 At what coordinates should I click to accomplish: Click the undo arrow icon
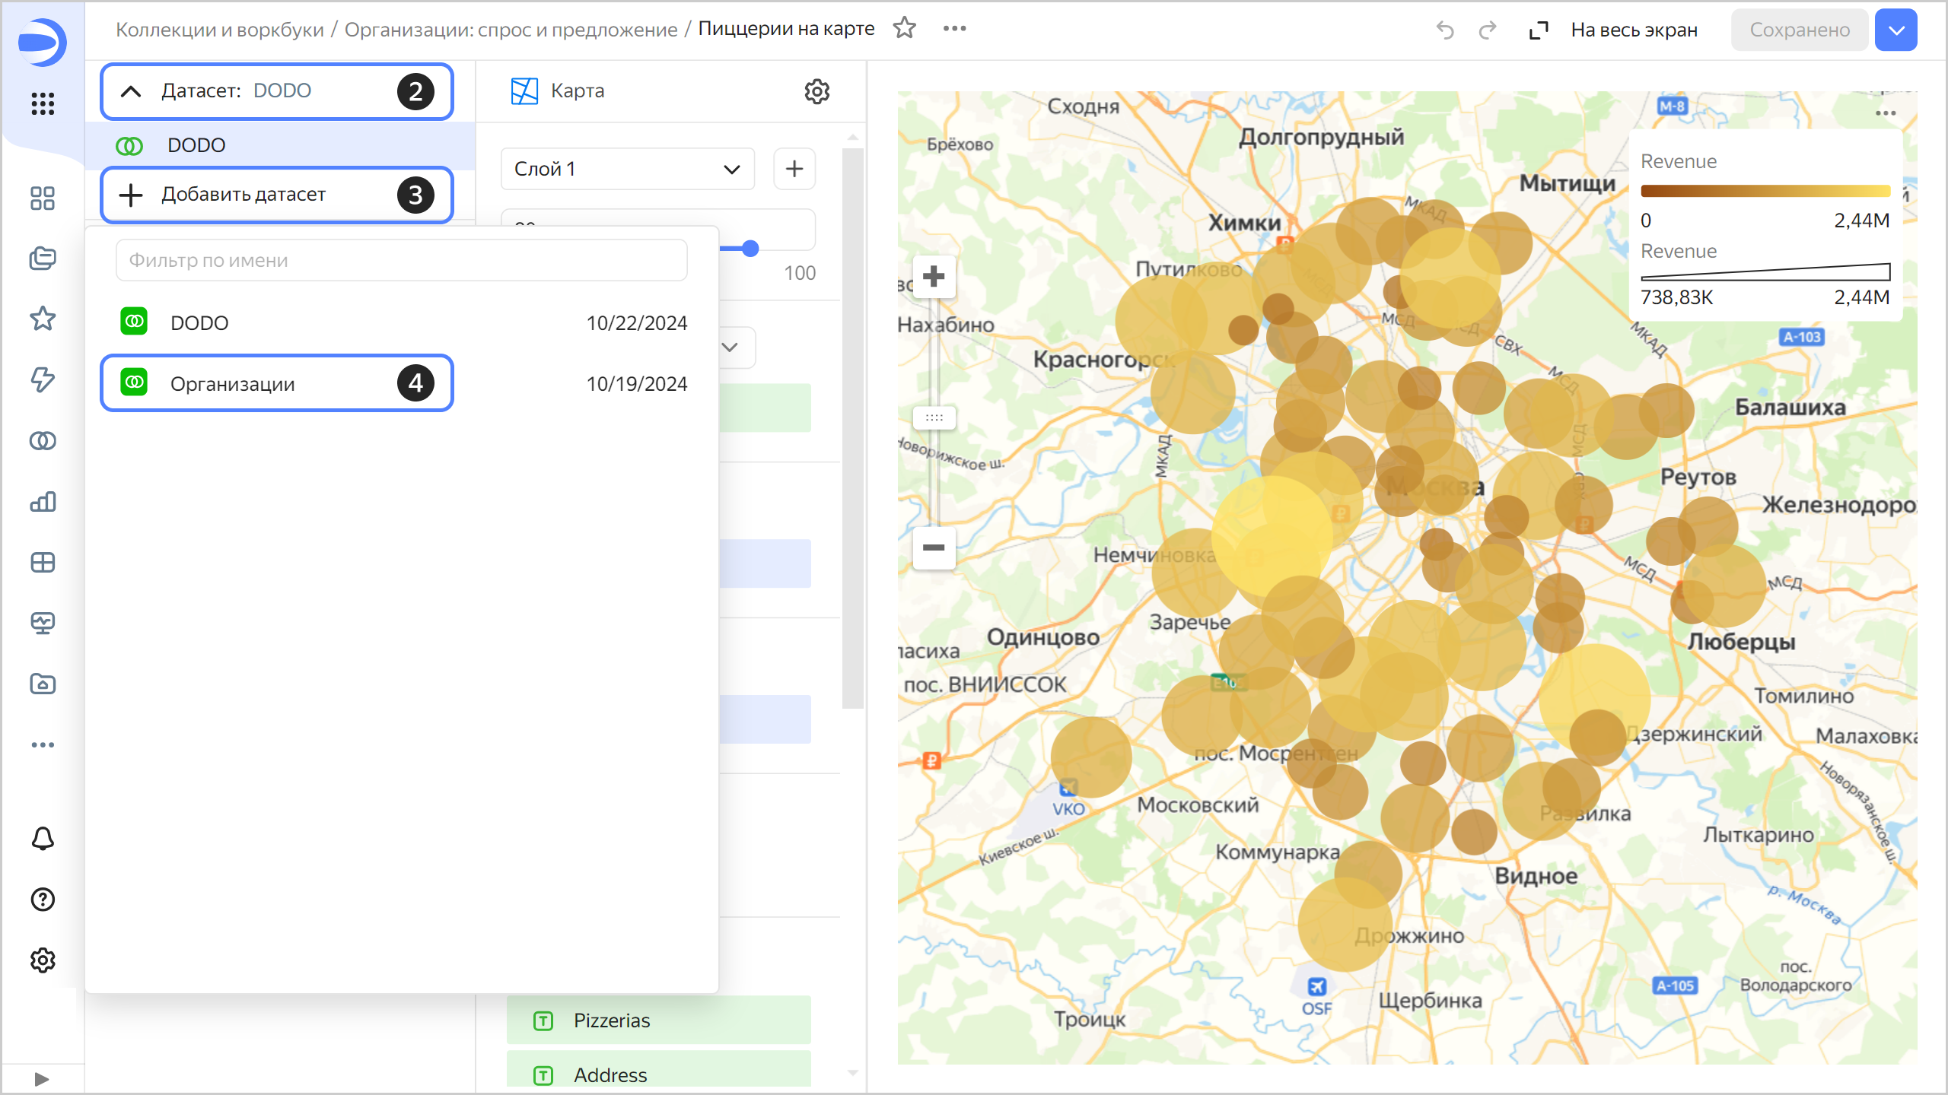click(x=1444, y=30)
